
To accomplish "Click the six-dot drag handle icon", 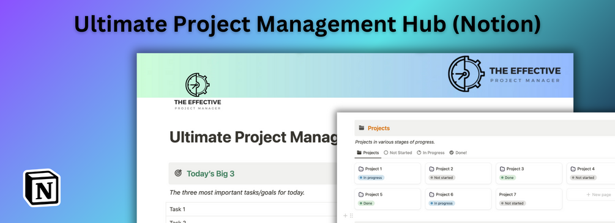I will (351, 216).
